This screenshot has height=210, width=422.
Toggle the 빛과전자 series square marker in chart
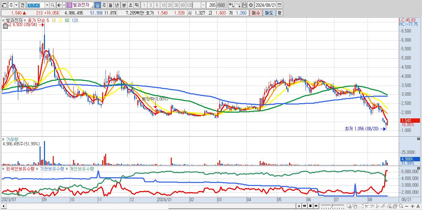click(3, 20)
